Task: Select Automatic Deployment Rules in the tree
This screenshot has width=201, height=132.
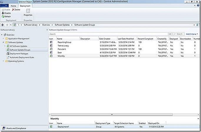Action: coord(22,57)
